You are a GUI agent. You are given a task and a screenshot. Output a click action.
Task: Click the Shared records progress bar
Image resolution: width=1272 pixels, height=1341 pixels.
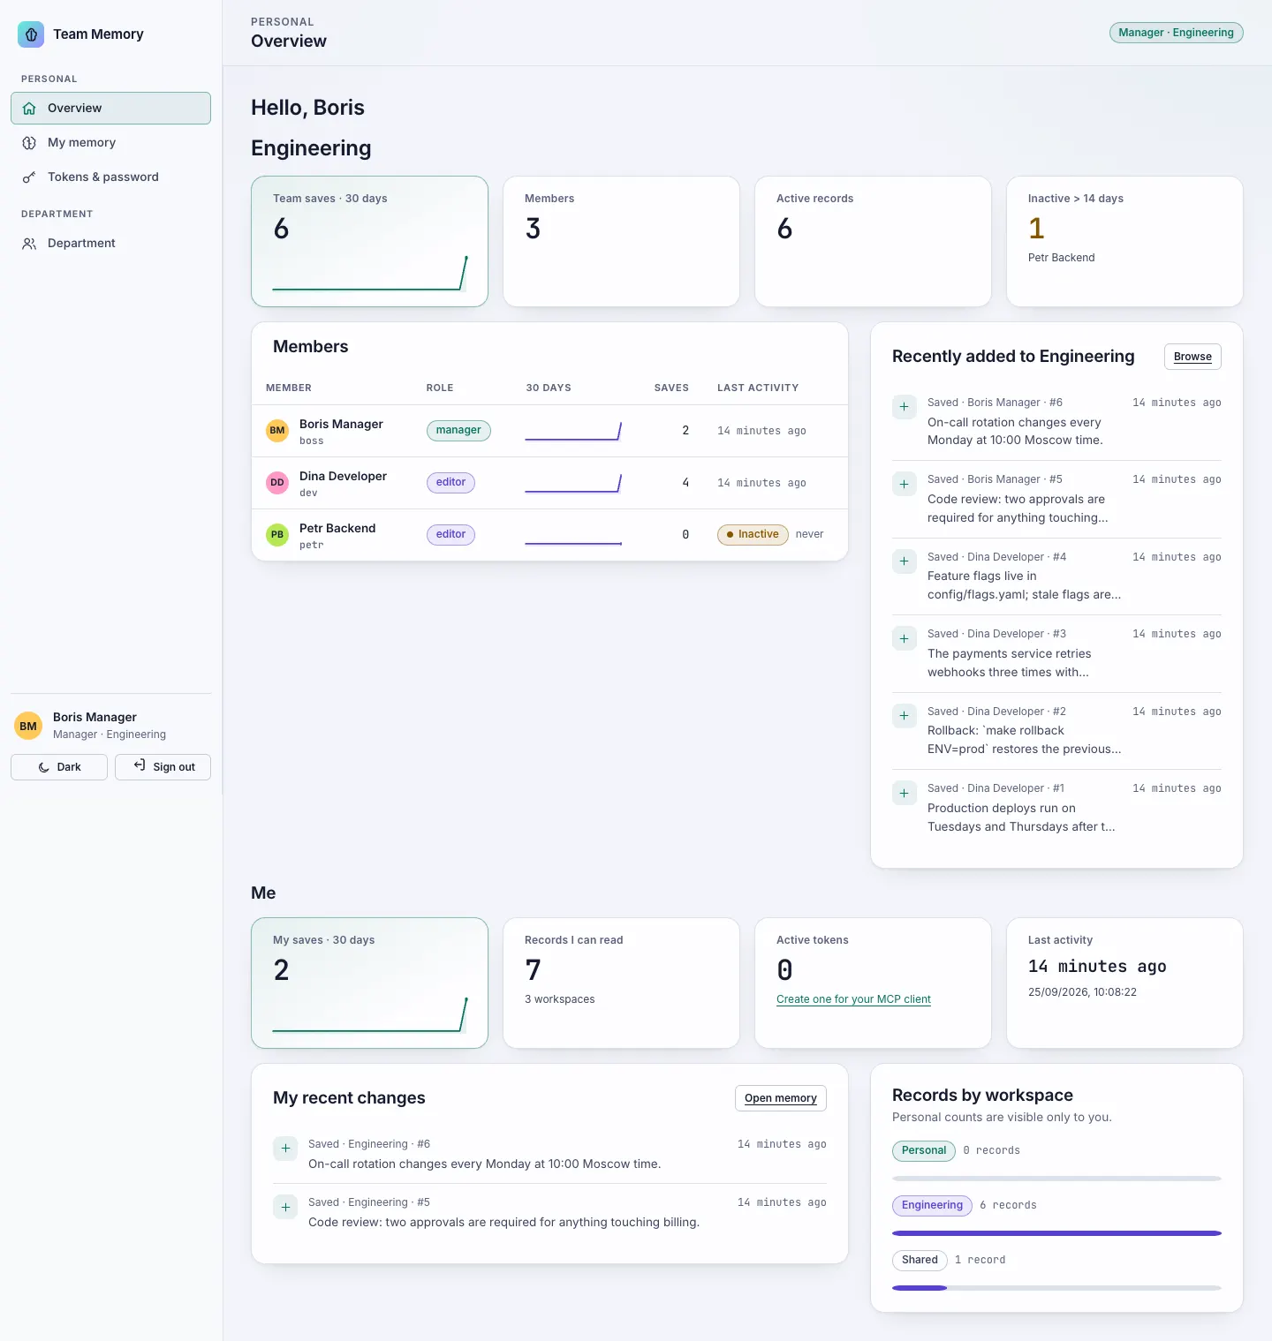1056,1288
